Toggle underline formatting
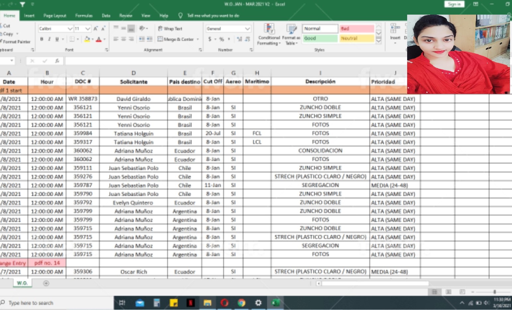512x310 pixels. click(56, 39)
